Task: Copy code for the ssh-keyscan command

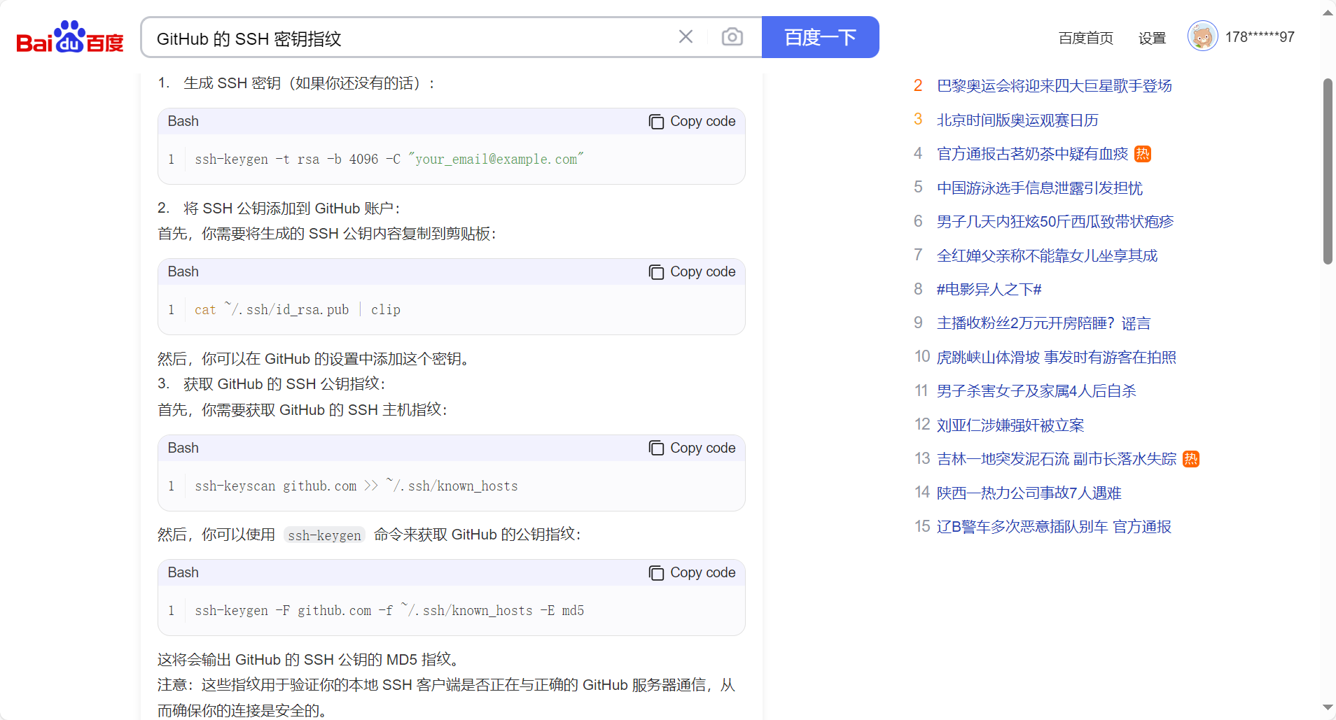Action: (x=692, y=448)
